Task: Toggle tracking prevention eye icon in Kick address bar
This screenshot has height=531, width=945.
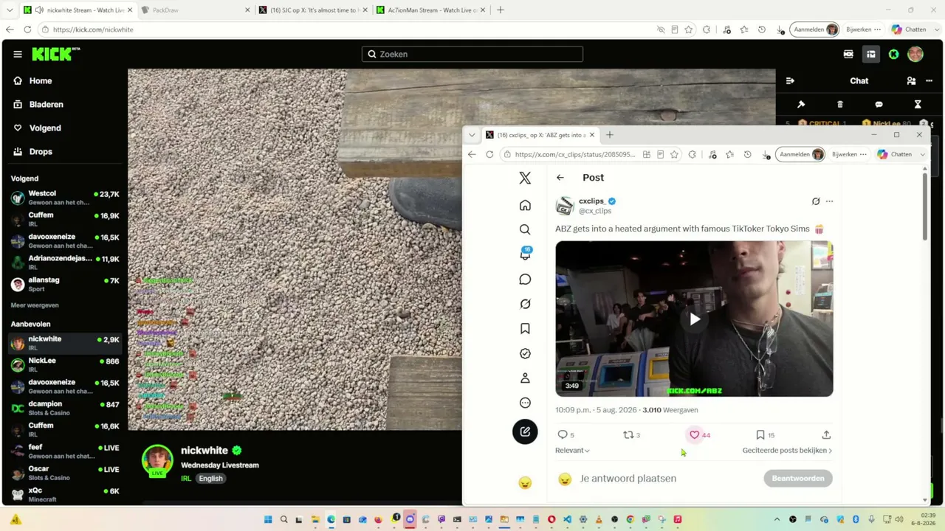Action: point(661,29)
